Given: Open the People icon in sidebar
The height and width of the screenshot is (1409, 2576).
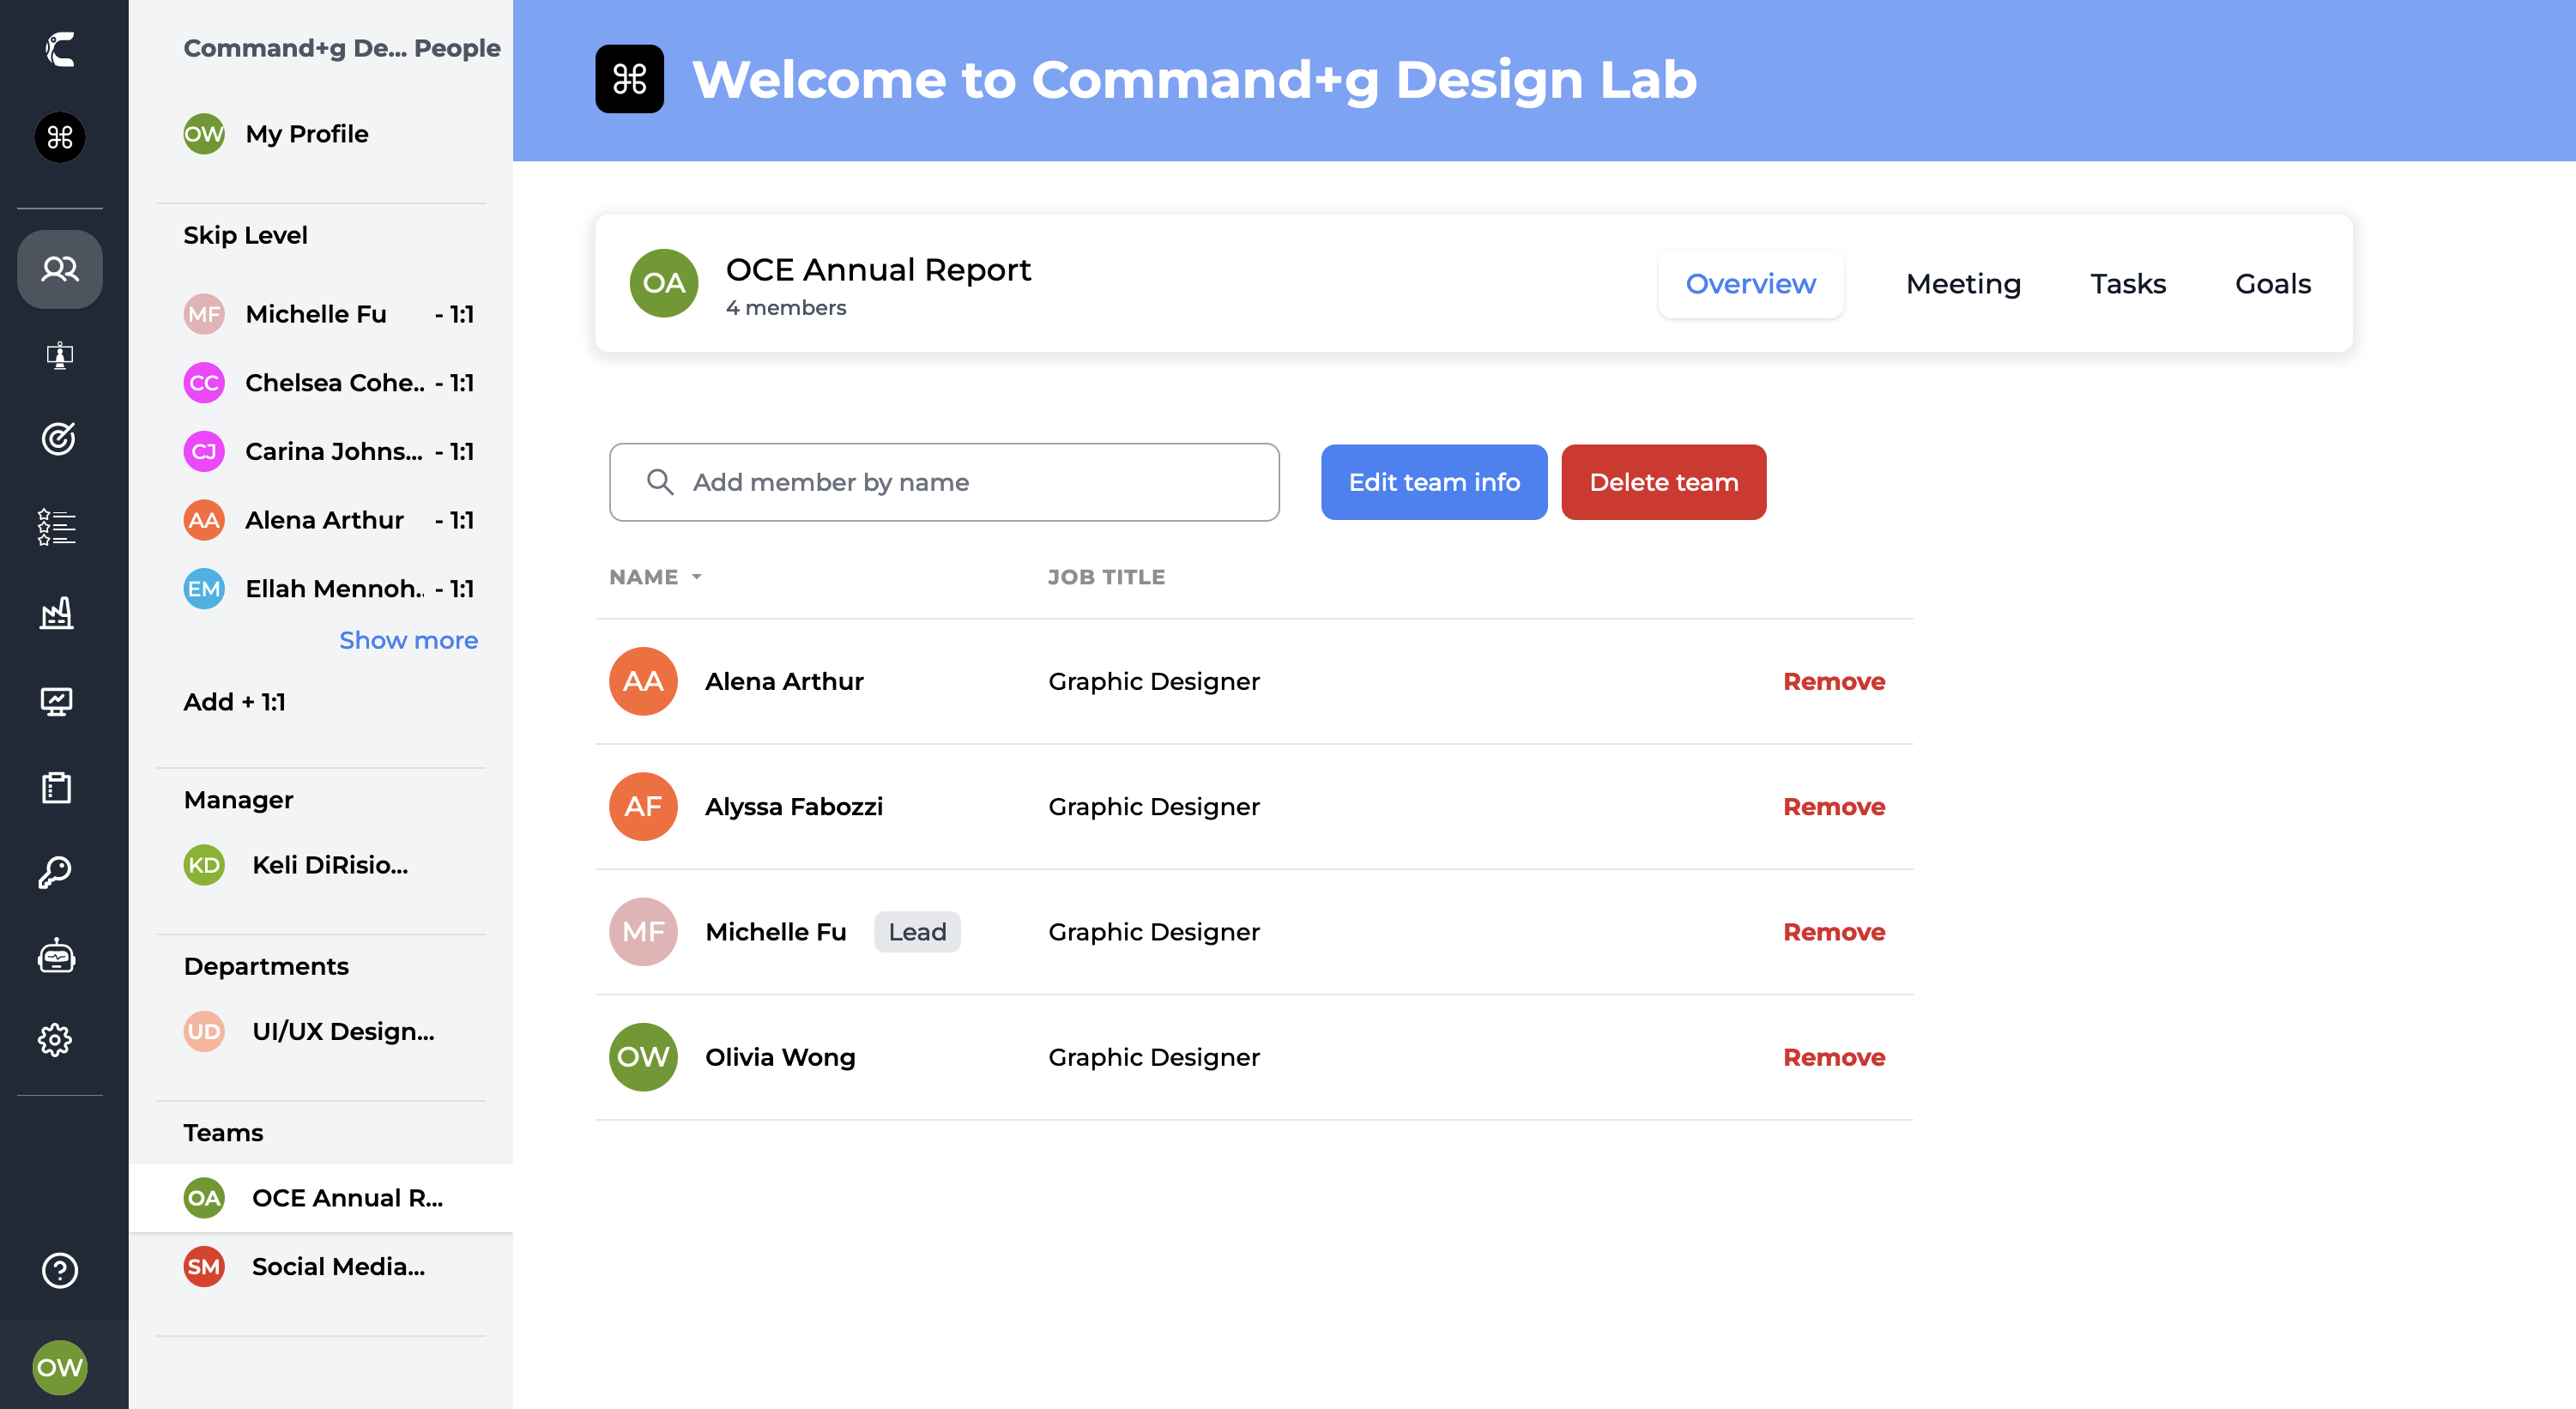Looking at the screenshot, I should click(59, 269).
